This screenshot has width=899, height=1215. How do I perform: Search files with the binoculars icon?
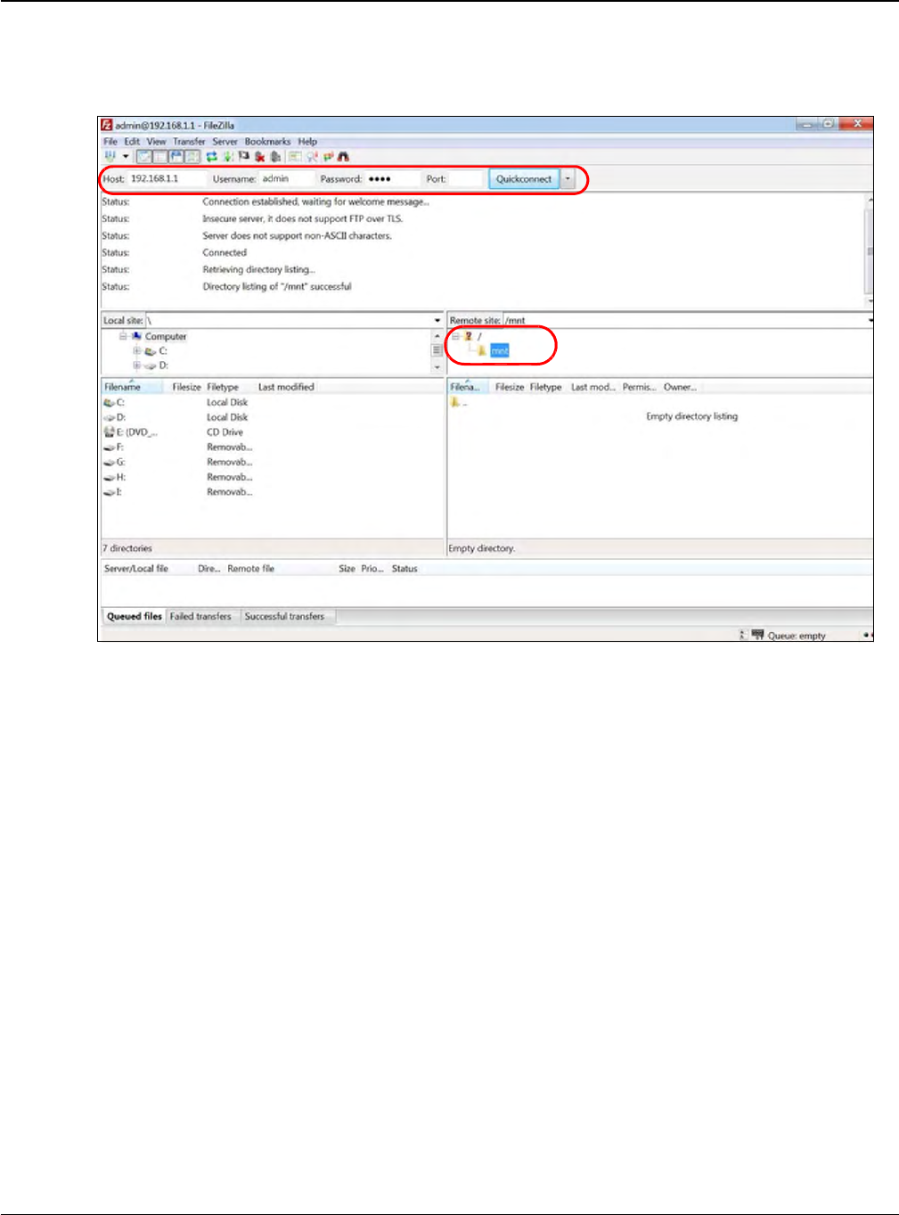(343, 156)
